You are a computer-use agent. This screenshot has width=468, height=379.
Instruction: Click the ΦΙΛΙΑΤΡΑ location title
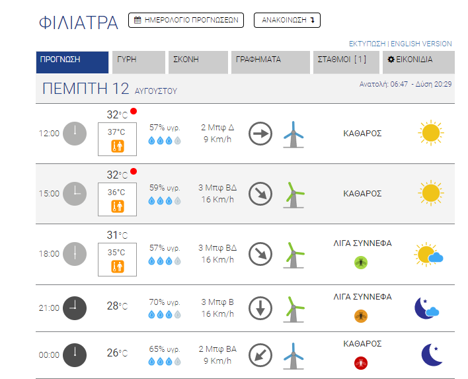tap(79, 22)
